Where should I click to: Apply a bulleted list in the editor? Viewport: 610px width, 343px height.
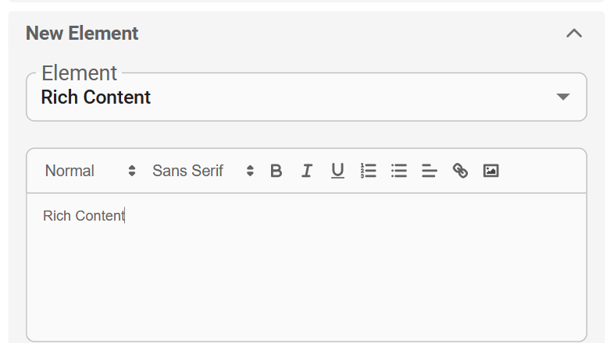pos(399,171)
